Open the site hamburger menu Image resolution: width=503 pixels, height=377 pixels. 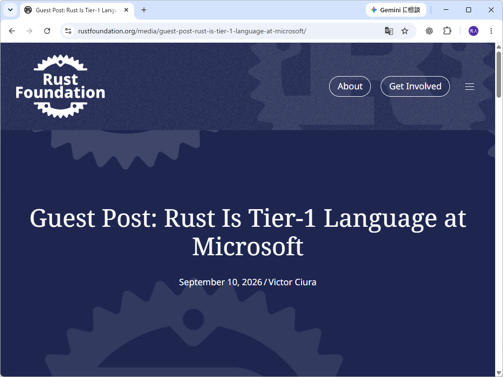pyautogui.click(x=470, y=86)
